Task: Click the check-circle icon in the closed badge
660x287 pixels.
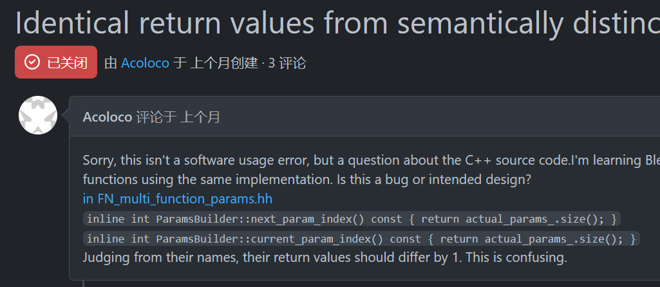Action: [x=32, y=62]
